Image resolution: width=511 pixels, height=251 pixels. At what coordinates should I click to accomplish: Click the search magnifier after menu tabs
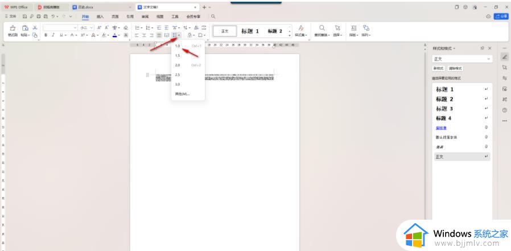tap(213, 17)
